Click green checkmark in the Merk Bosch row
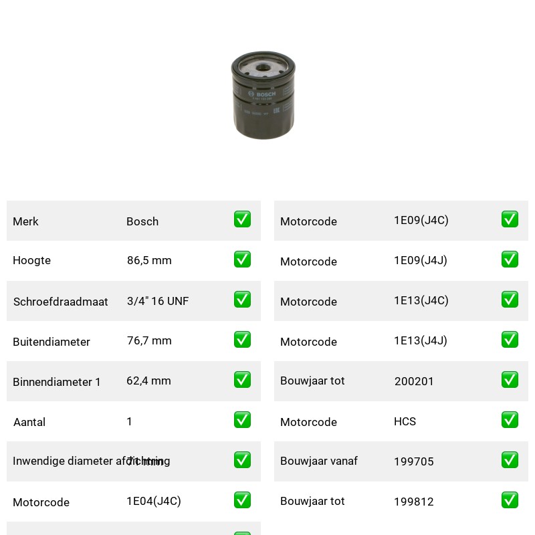535x535 pixels. [x=242, y=219]
